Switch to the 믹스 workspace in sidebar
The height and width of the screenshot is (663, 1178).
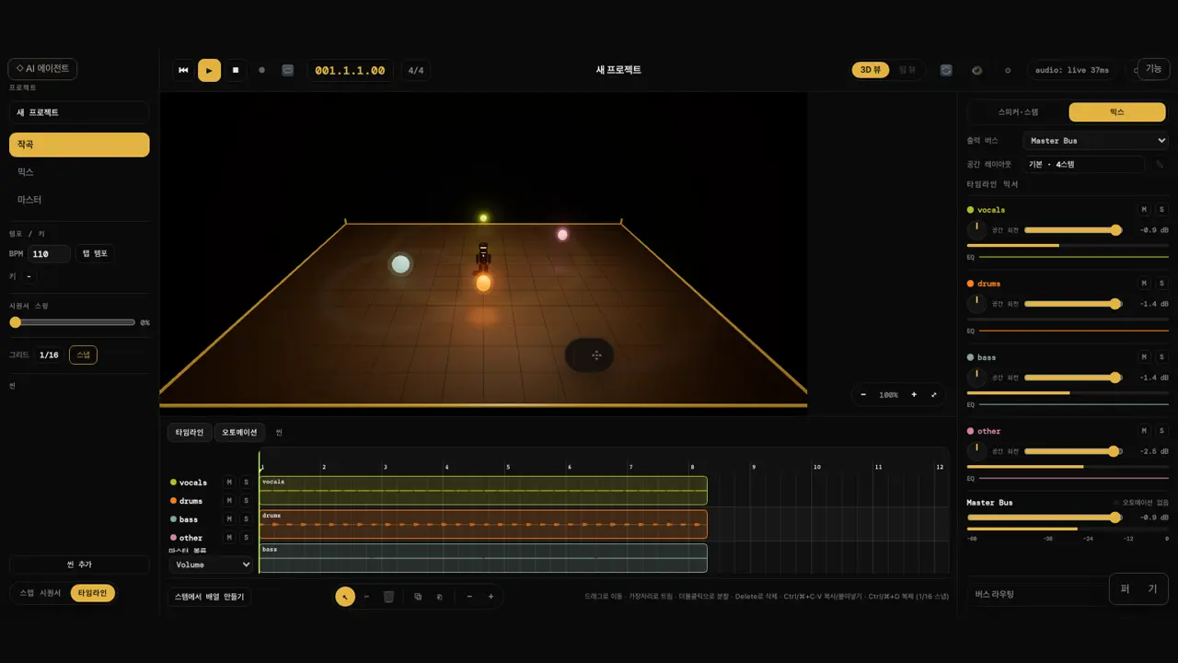[79, 172]
